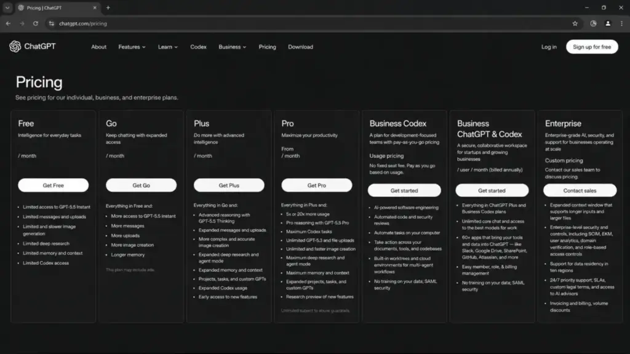View site information icon in address bar

[x=52, y=24]
